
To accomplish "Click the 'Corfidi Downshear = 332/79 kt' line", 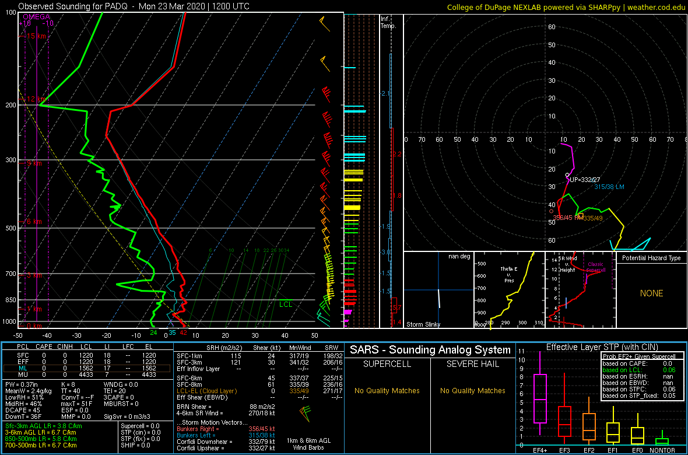I will 226,442.
